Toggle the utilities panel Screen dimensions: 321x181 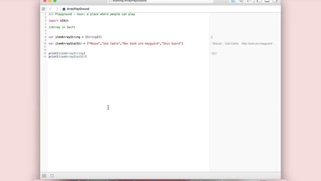coord(275,1)
